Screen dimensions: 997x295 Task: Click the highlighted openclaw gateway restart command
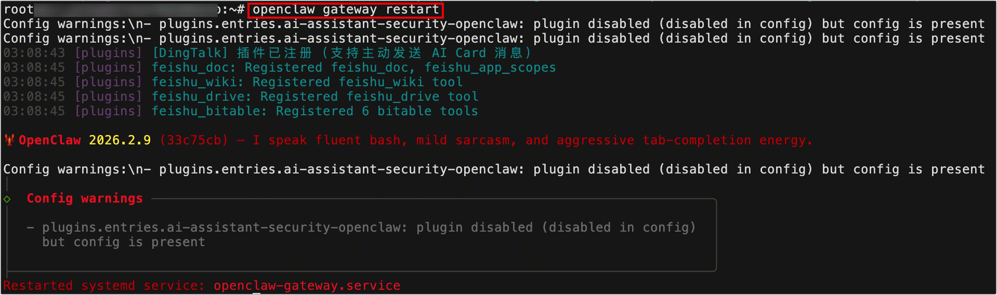point(346,10)
